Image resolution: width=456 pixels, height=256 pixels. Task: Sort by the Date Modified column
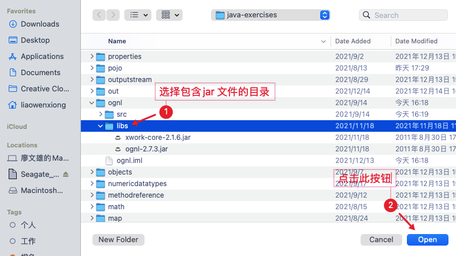[x=416, y=41]
